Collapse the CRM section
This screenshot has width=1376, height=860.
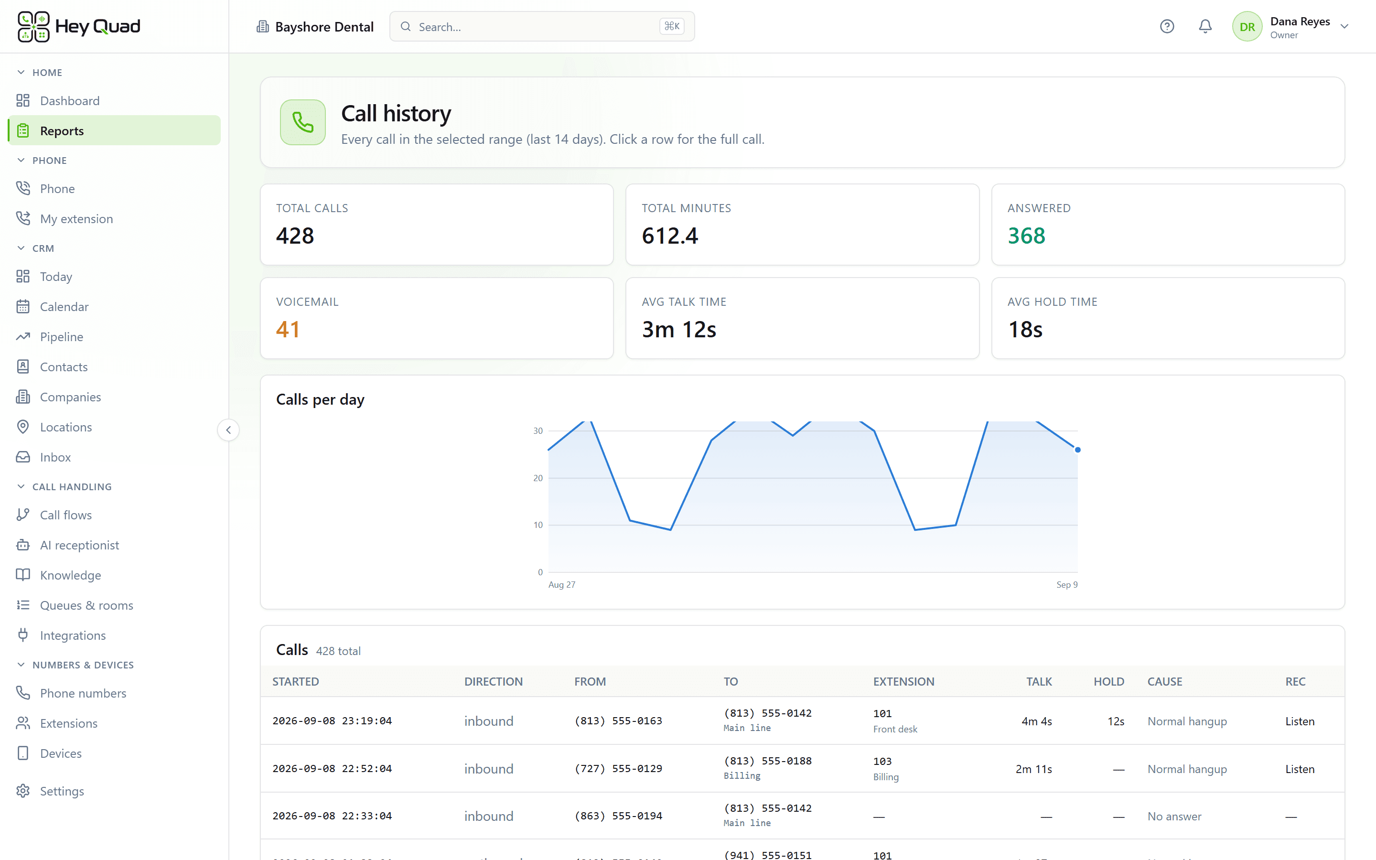tap(21, 248)
